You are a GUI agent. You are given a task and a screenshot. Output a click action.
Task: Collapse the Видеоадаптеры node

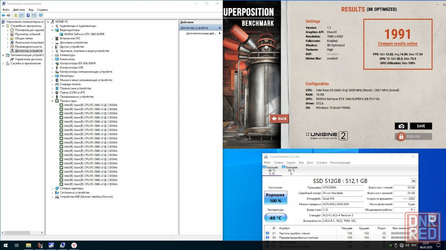pyautogui.click(x=52, y=30)
